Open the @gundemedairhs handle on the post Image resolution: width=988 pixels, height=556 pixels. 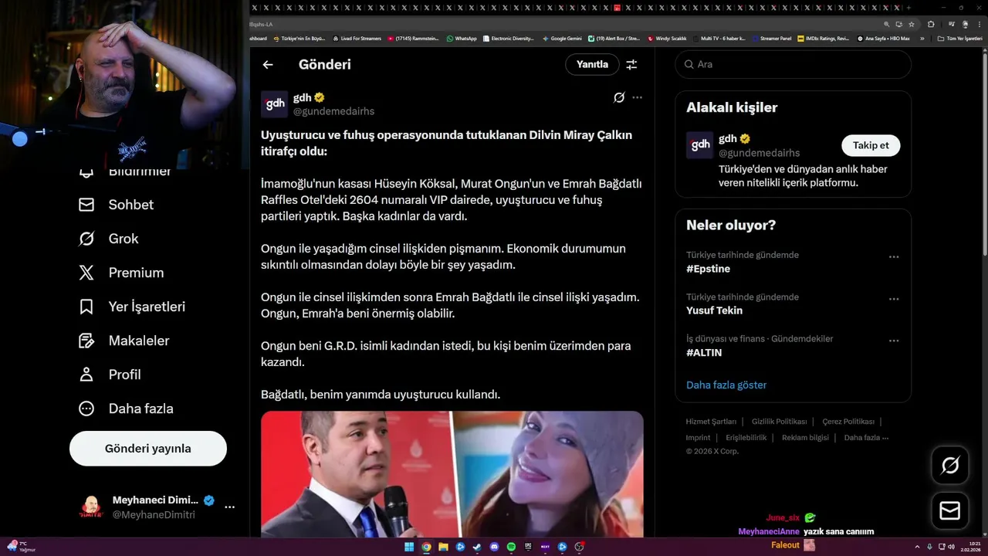coord(333,111)
